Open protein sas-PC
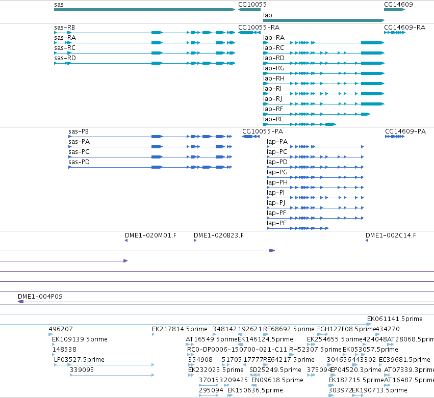This screenshot has height=398, width=434. point(79,152)
